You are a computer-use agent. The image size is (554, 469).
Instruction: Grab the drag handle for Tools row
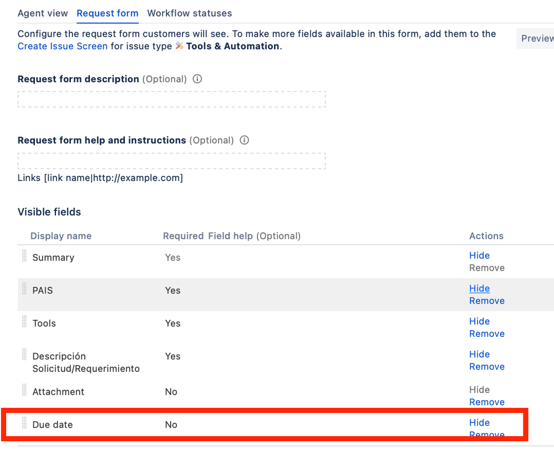pyautogui.click(x=24, y=321)
